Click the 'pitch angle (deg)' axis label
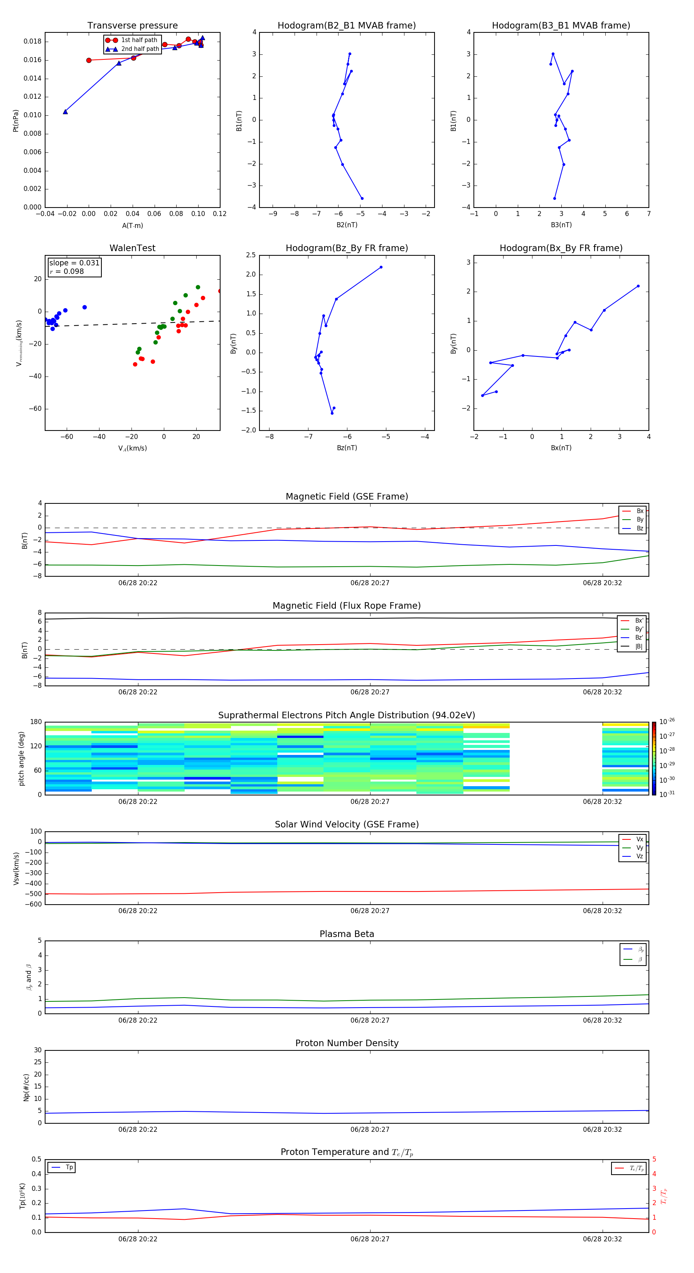 point(21,758)
